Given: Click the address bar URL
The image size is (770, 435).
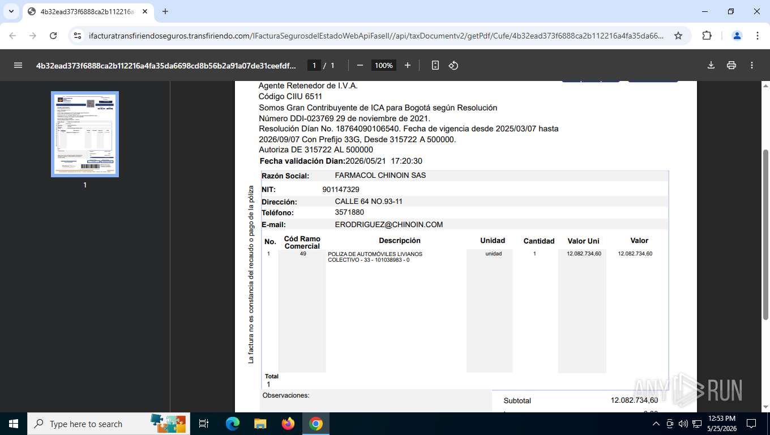Looking at the screenshot, I should pos(376,36).
